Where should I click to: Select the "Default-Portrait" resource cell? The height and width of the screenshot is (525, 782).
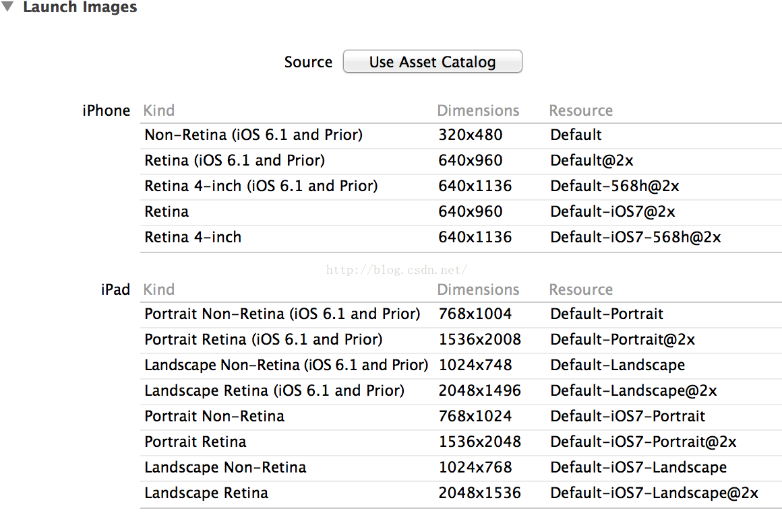[607, 314]
